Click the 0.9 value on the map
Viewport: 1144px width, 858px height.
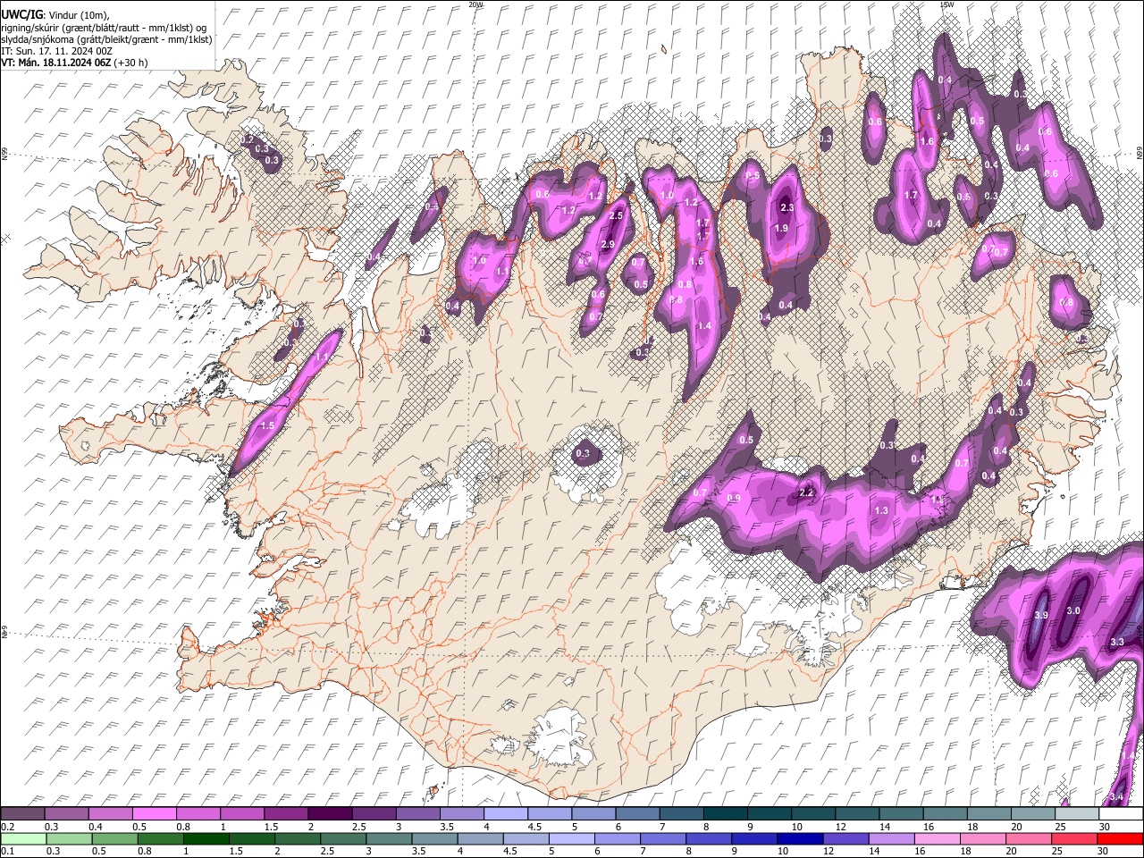click(x=734, y=498)
